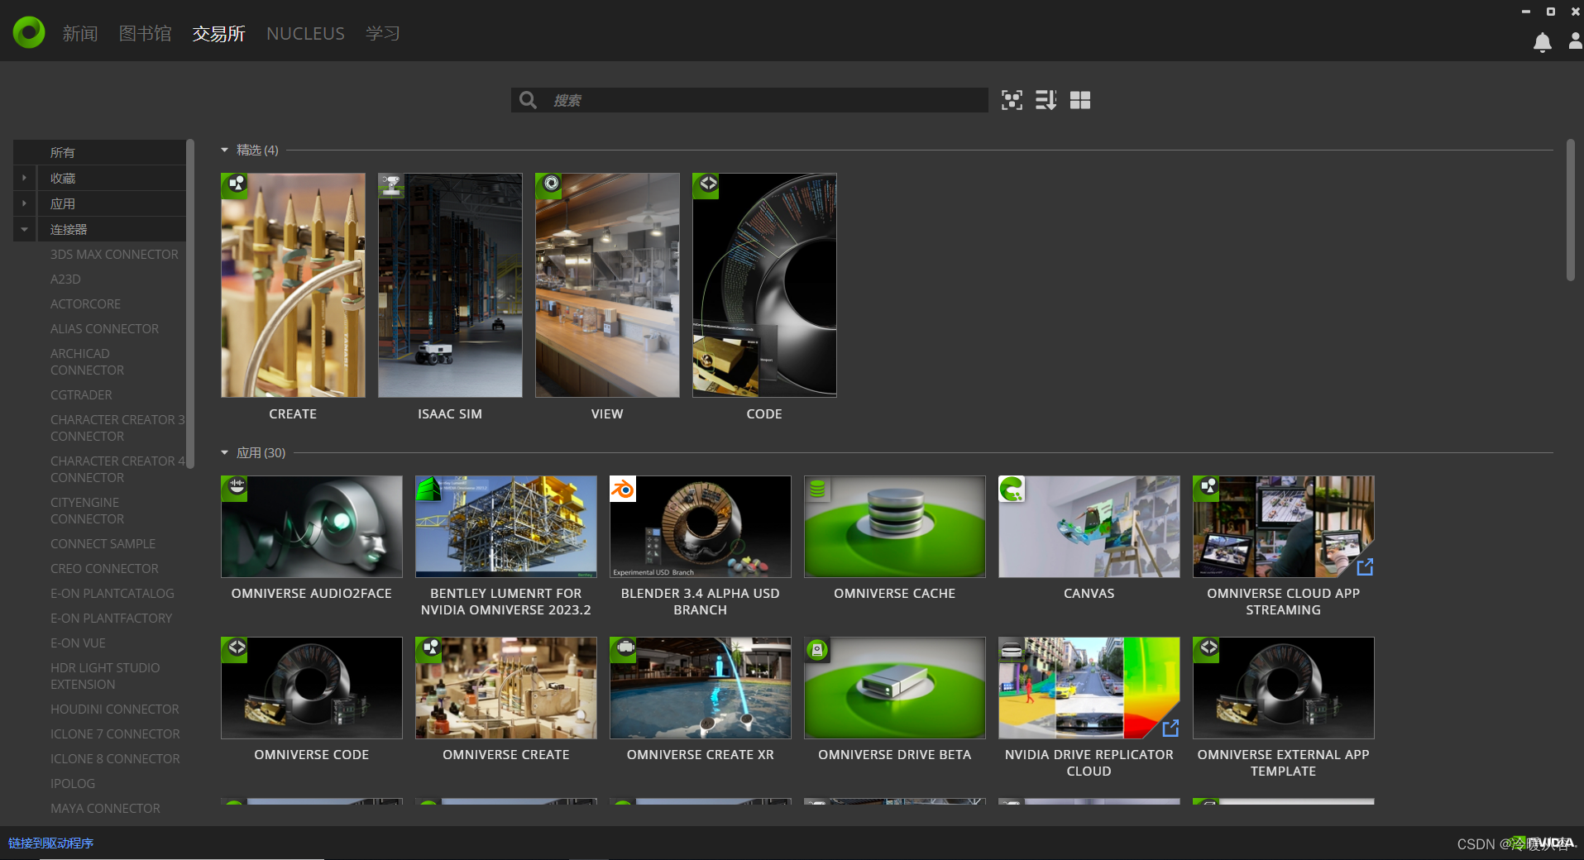Open the OMNIVERSE DRIVE BETA card
The height and width of the screenshot is (860, 1584).
point(895,688)
